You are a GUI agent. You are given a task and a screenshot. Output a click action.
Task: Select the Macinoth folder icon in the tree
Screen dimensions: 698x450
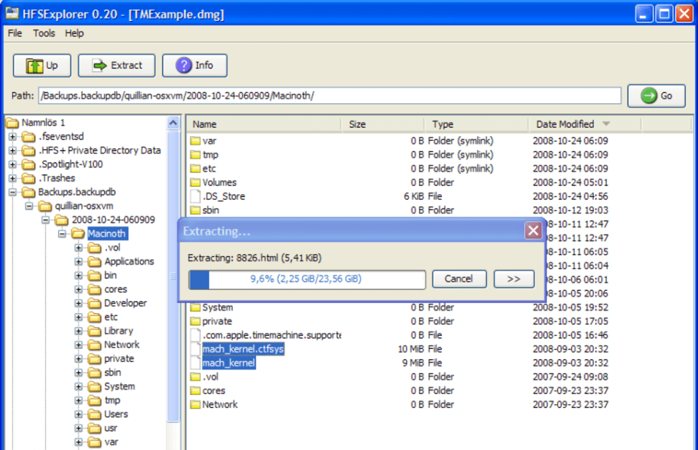(78, 233)
